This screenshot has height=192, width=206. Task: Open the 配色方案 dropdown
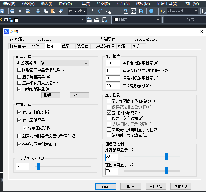click(64, 63)
